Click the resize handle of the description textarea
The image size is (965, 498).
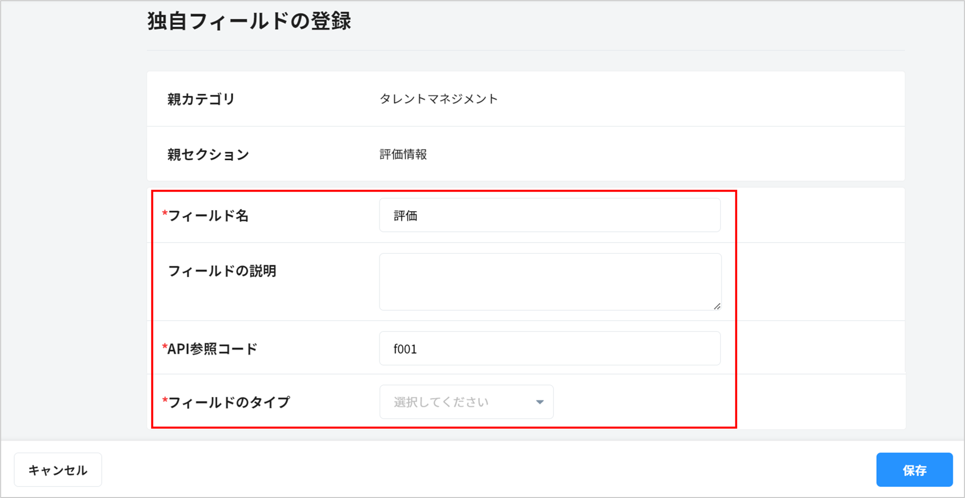[x=717, y=306]
